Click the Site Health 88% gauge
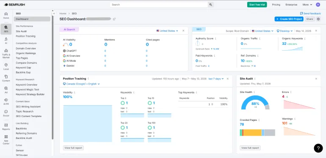This screenshot has width=326, height=158. pyautogui.click(x=255, y=103)
